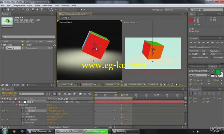The width and height of the screenshot is (224, 134).
Task: Select the Clone Stamp tool
Action: click(52, 9)
